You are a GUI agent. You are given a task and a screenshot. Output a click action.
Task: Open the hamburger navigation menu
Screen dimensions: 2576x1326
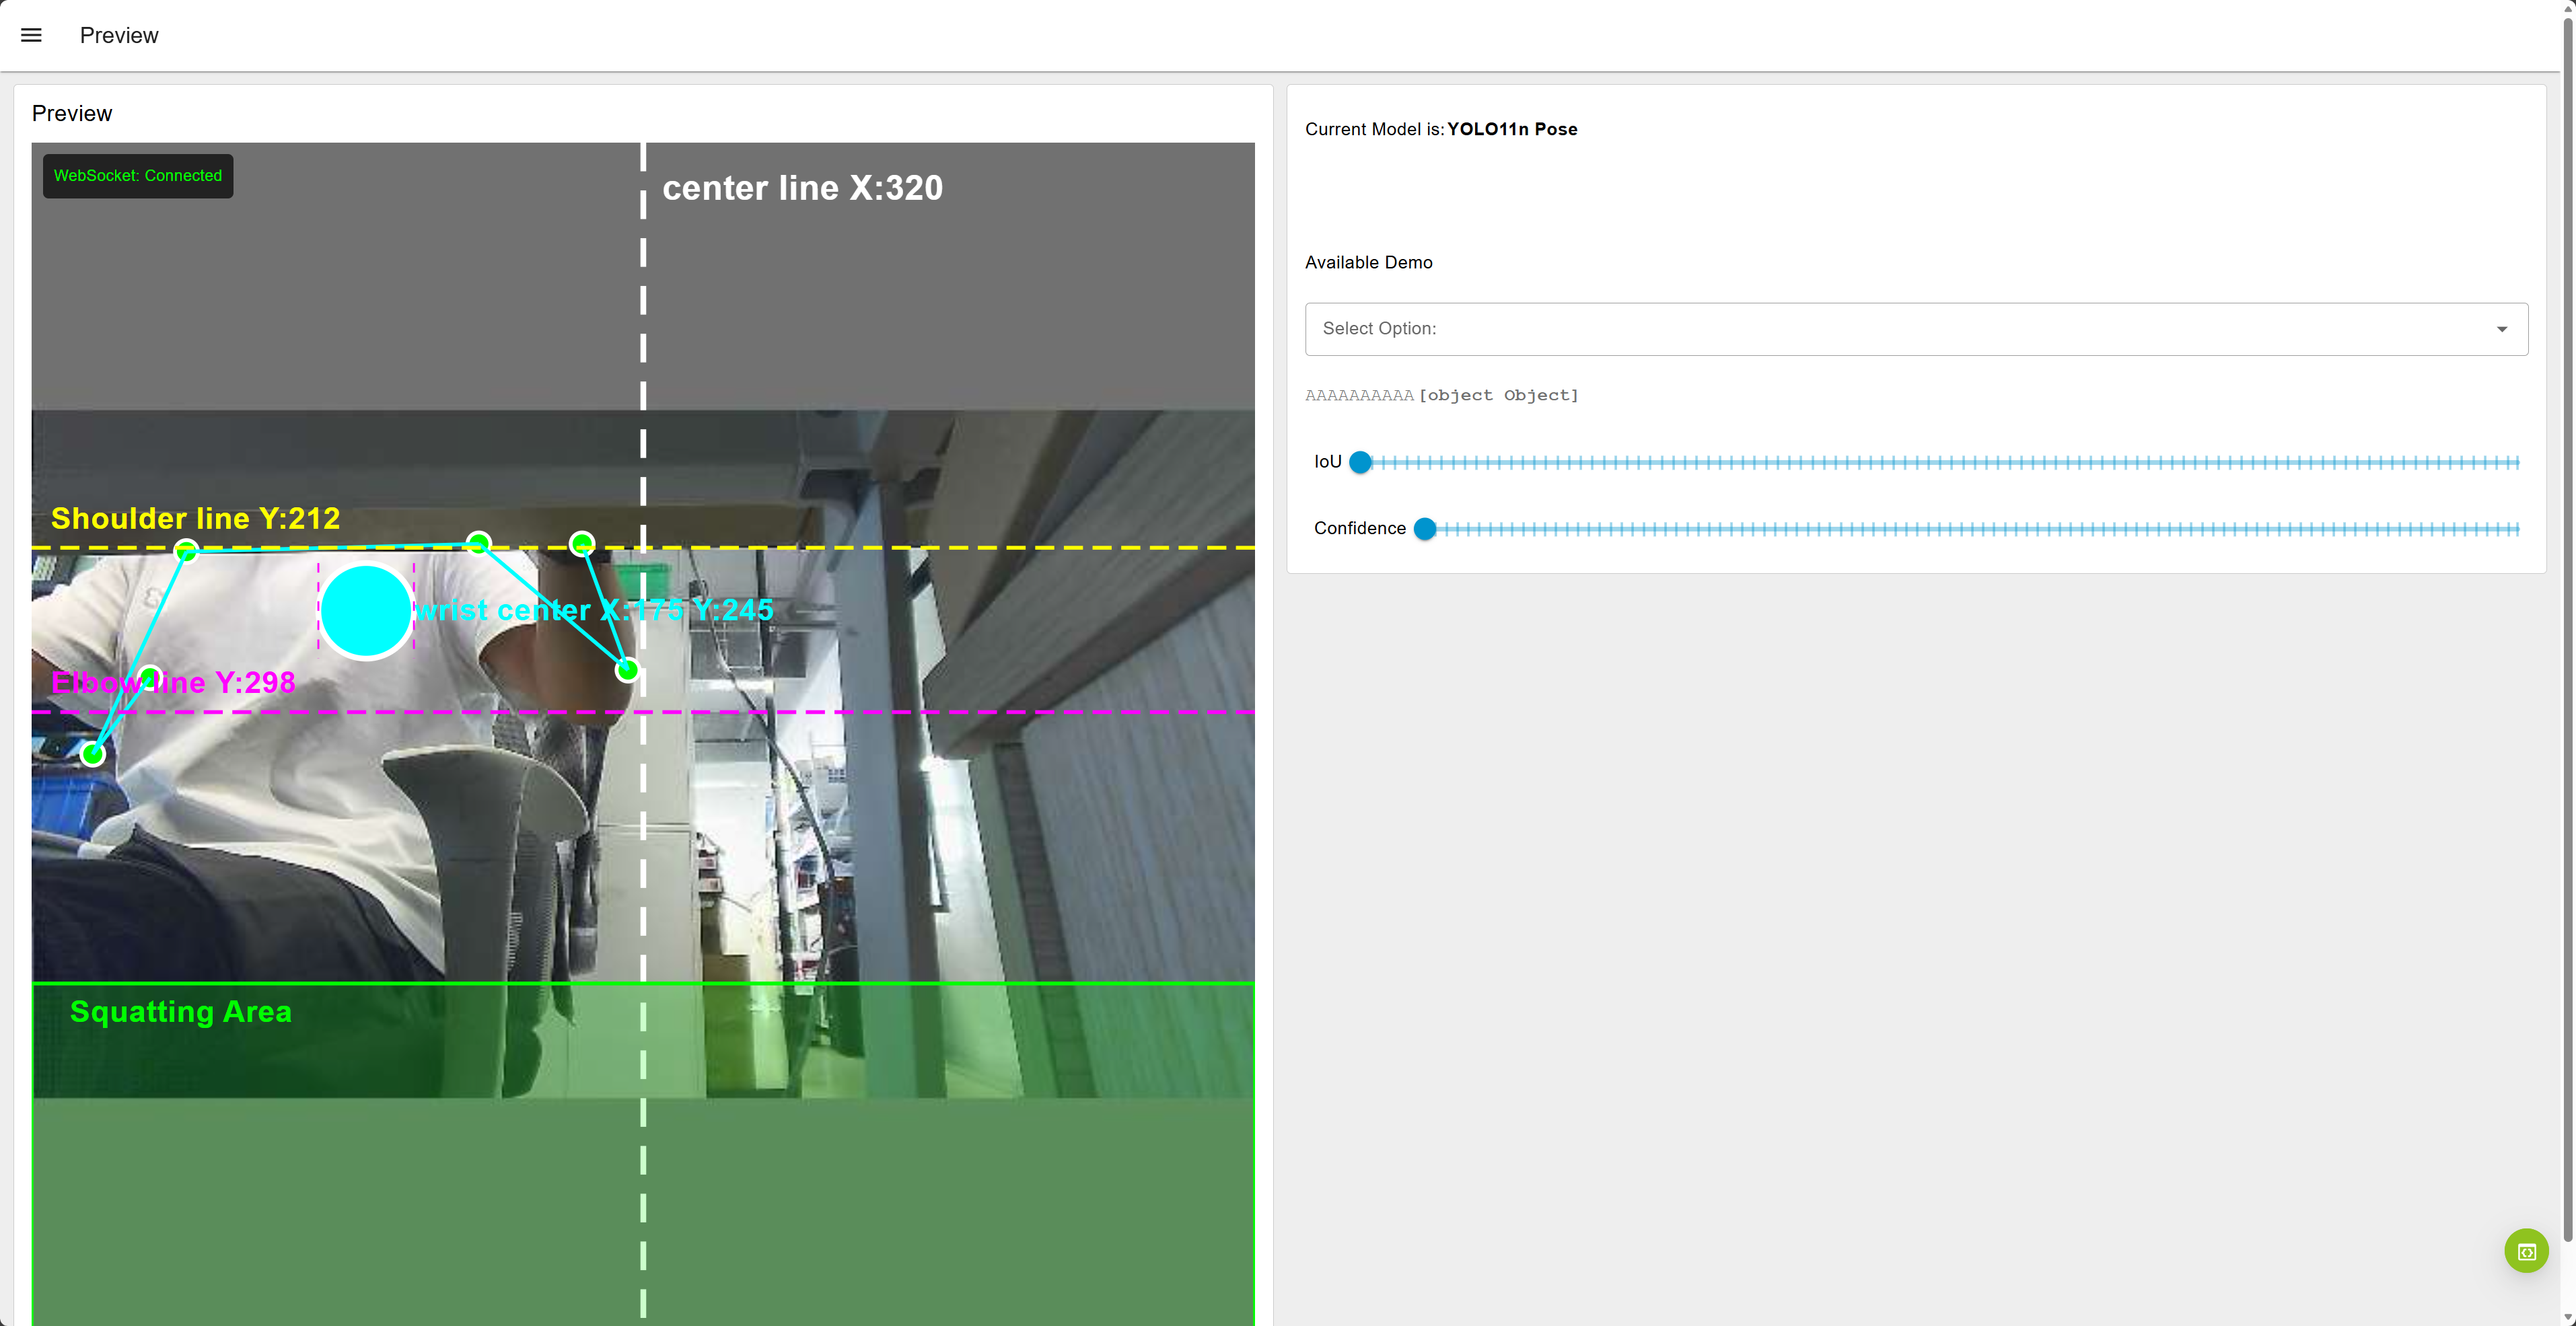31,35
